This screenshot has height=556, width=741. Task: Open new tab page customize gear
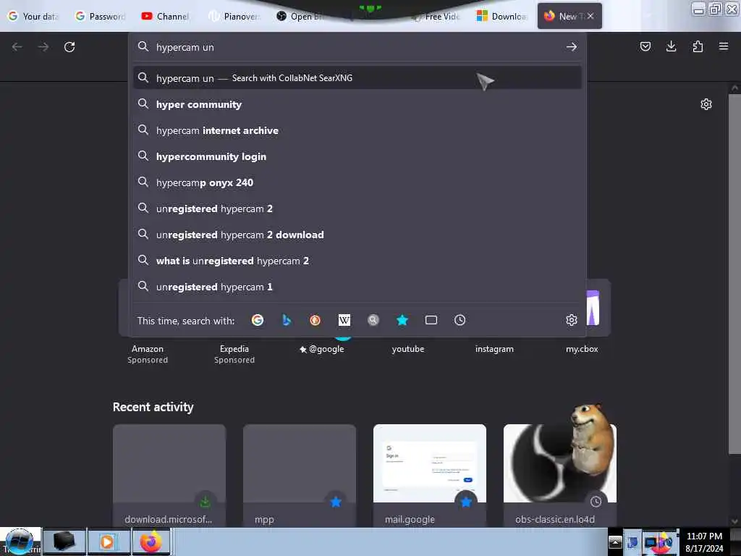[706, 104]
